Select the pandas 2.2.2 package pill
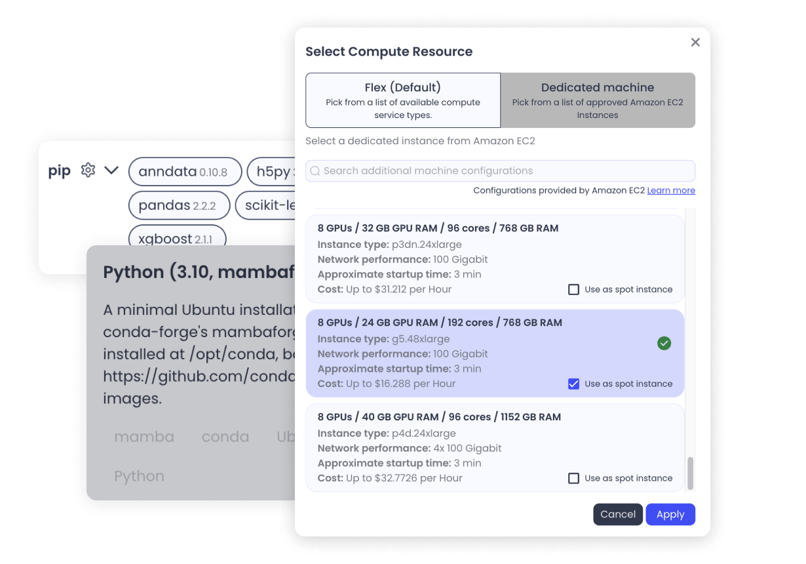Viewport: 806px width, 564px height. pos(179,205)
